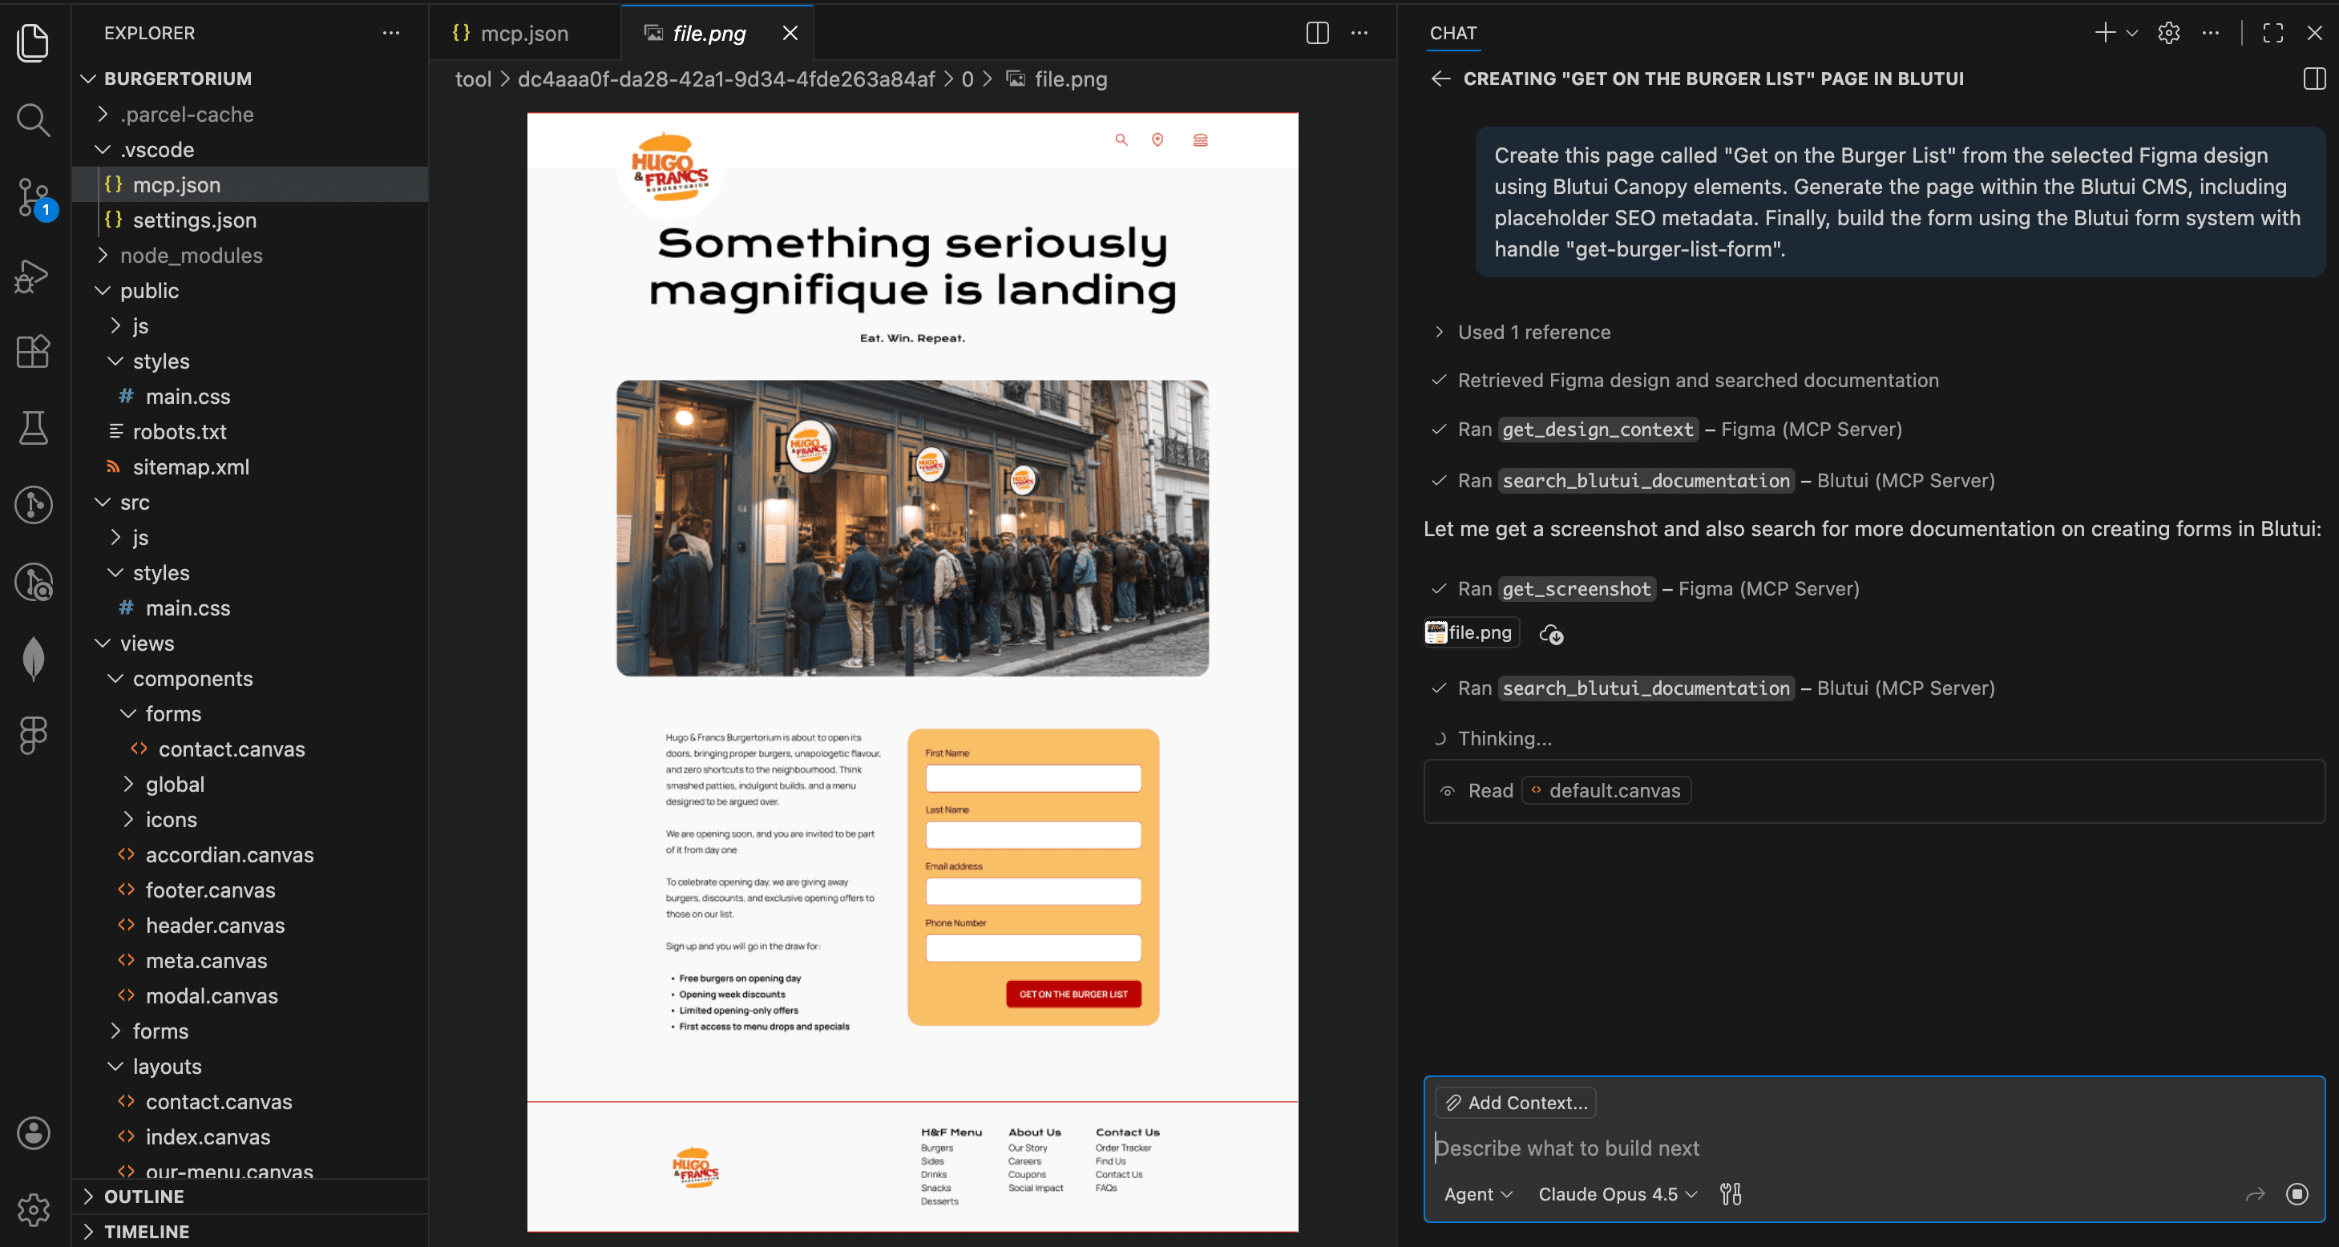Open the Figma extension sidebar icon
The image size is (2339, 1247).
[33, 735]
